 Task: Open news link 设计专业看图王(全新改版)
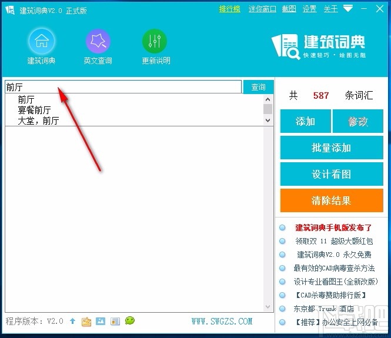pyautogui.click(x=336, y=282)
